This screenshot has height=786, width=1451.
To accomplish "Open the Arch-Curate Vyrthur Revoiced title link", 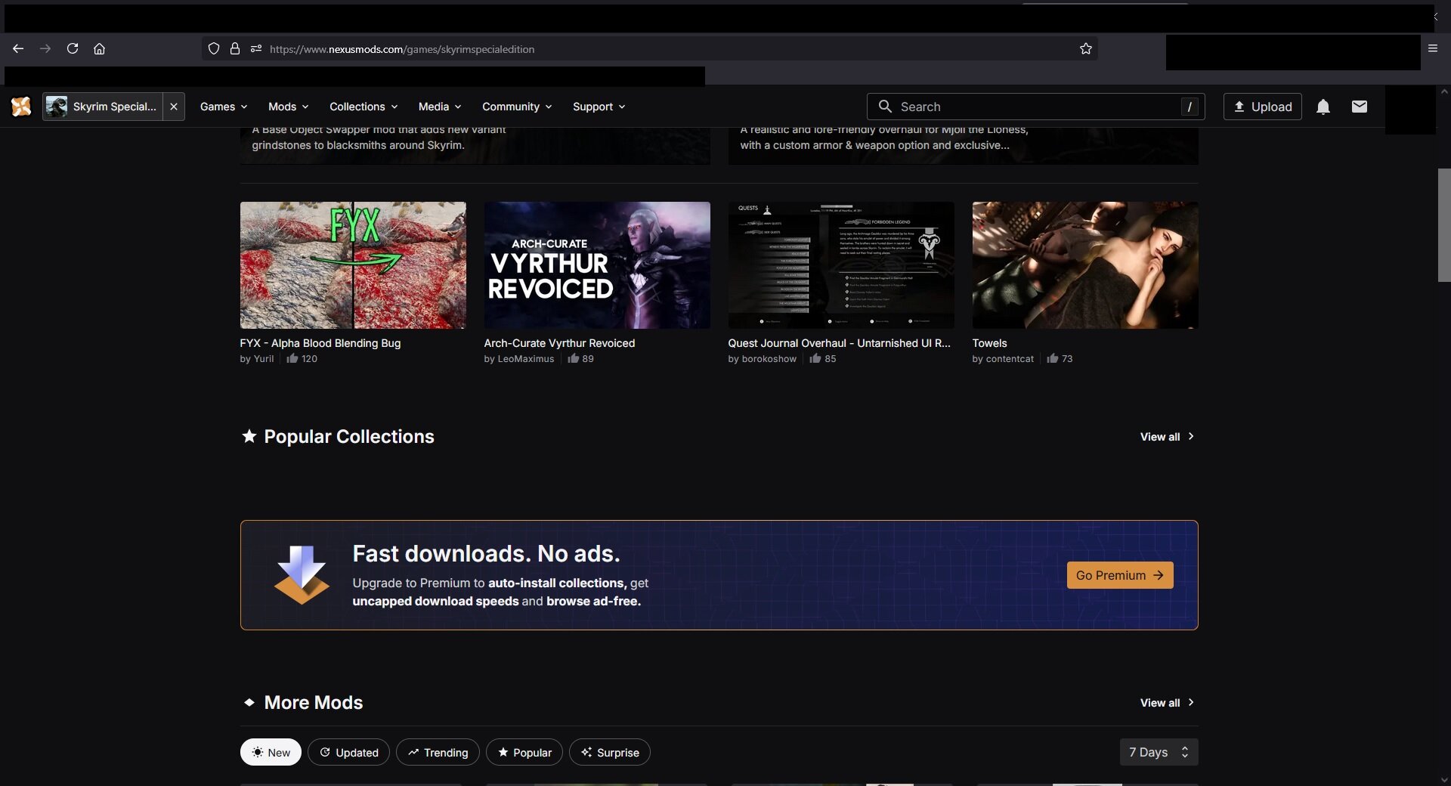I will click(559, 343).
